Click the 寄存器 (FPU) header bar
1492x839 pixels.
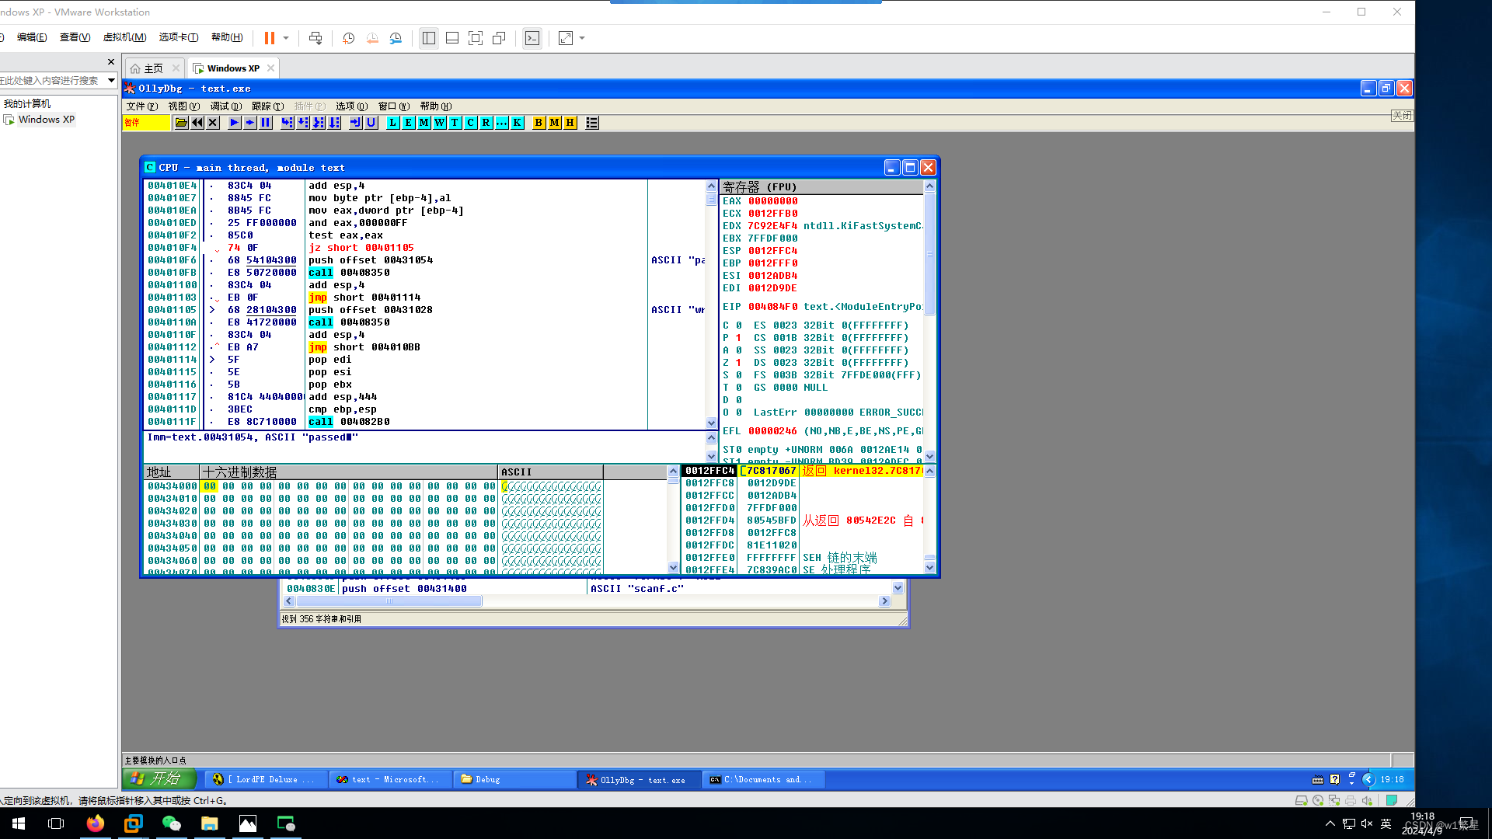822,187
